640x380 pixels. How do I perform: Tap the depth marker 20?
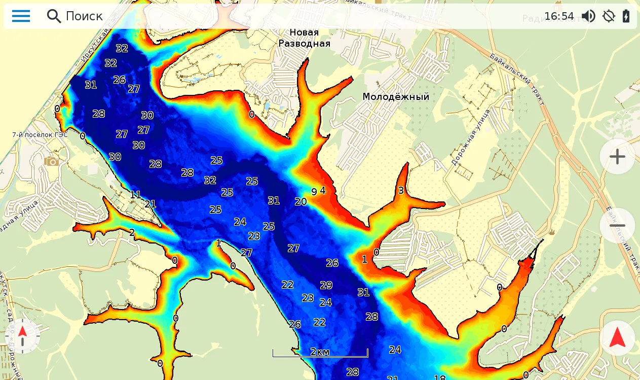(300, 201)
